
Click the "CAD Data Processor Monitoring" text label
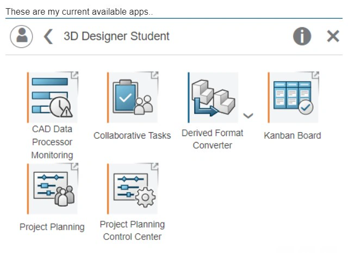[52, 142]
